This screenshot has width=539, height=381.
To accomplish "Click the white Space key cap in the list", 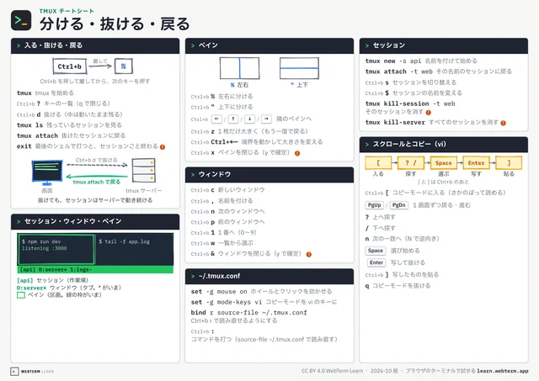I will pos(376,251).
